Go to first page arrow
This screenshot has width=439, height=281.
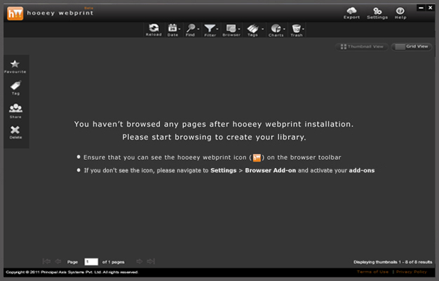[x=46, y=261]
